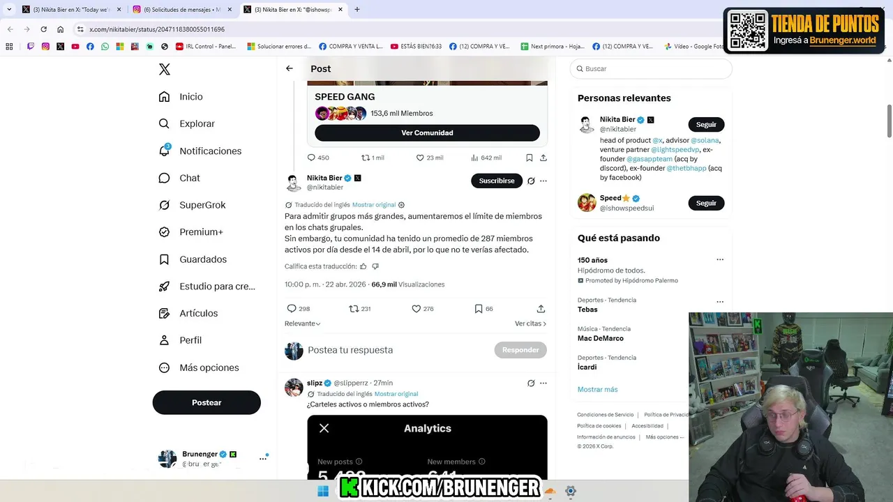The image size is (893, 502).
Task: Share the SPEED GANG quoted post
Action: pos(543,158)
